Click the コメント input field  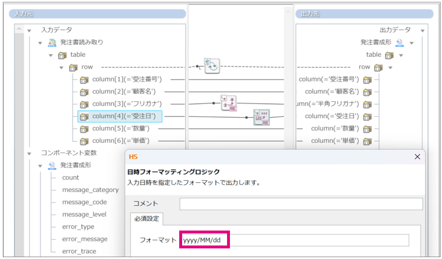pos(301,204)
